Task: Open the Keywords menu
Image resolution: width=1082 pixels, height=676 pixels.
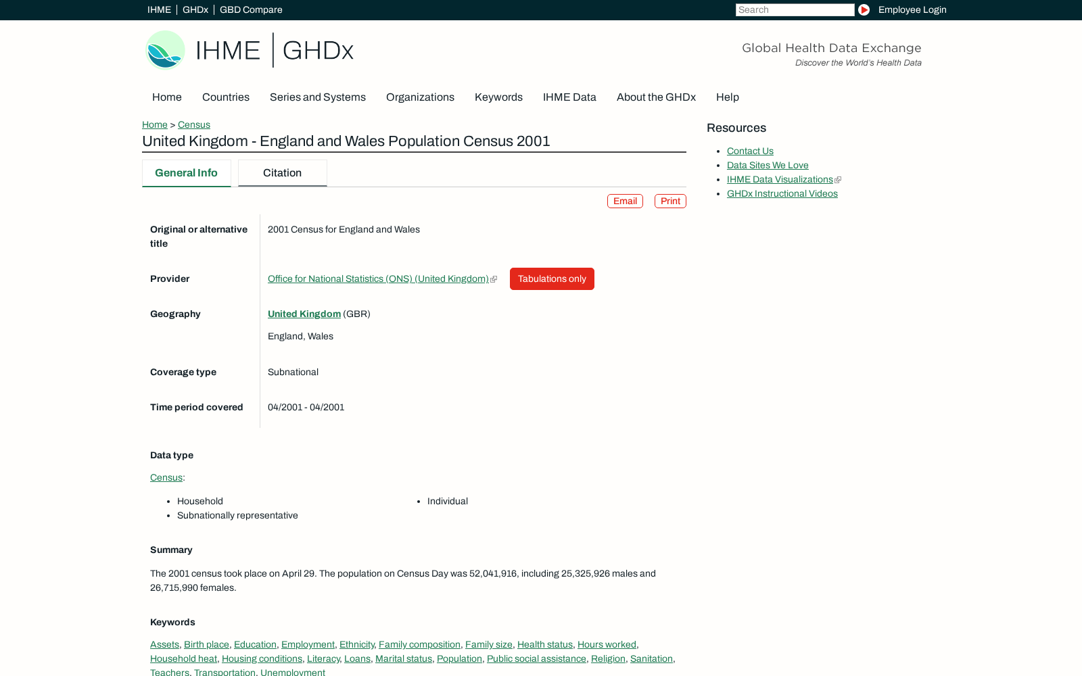Action: (x=498, y=97)
